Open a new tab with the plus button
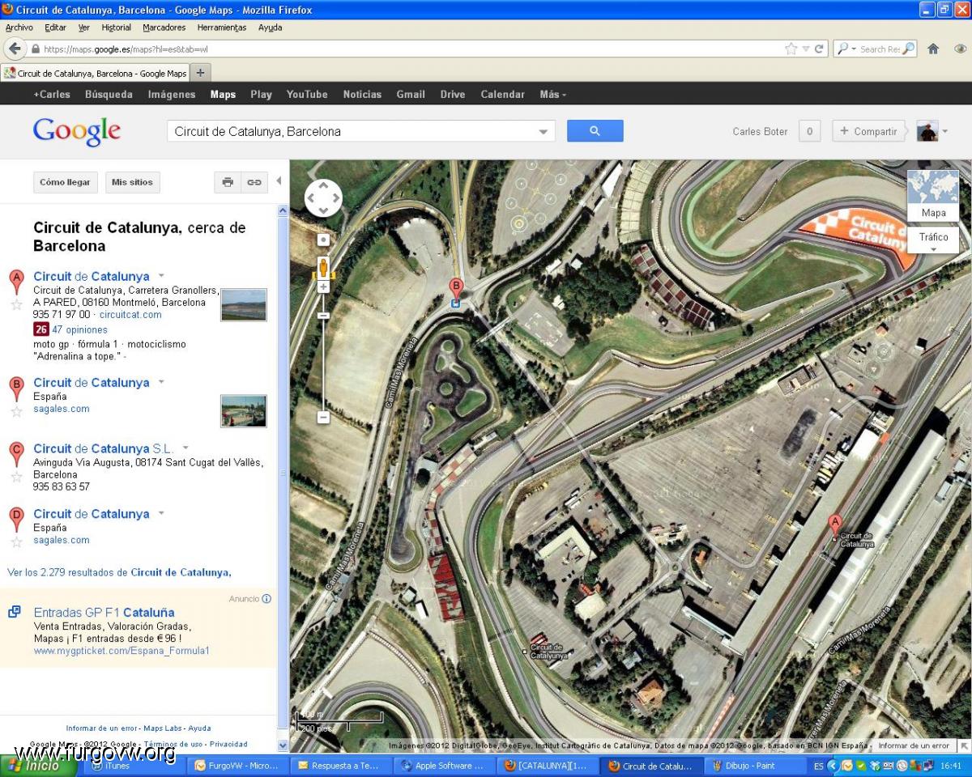 [200, 73]
